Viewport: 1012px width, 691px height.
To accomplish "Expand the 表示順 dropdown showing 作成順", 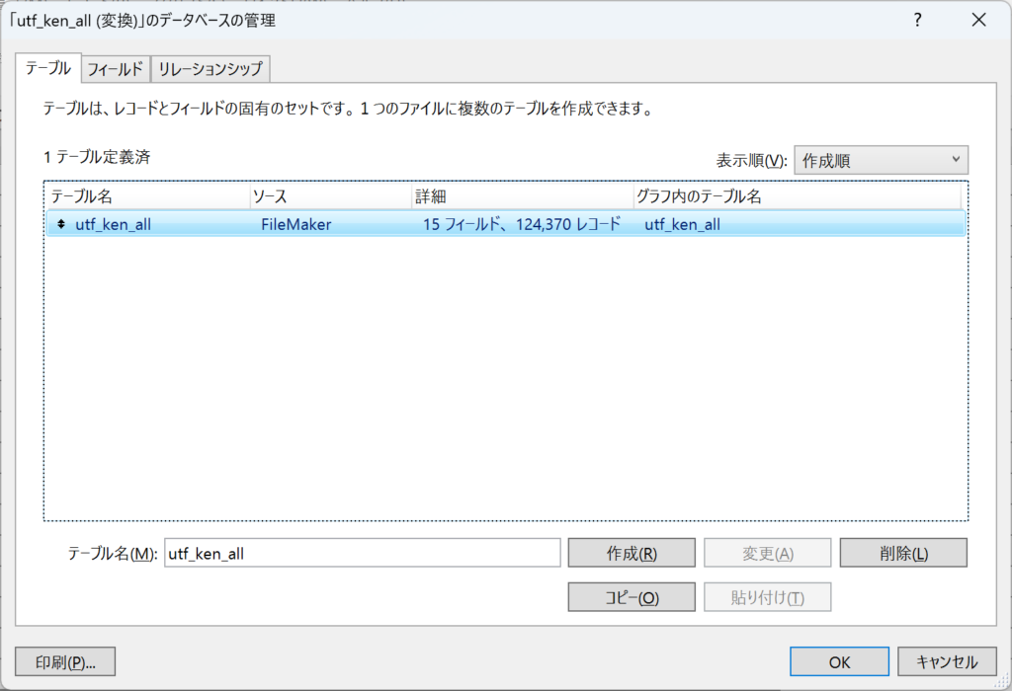I will click(x=881, y=160).
